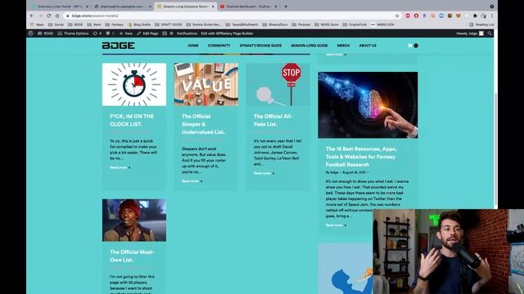Click the browser back arrow
This screenshot has height=294, width=524.
pos(32,16)
